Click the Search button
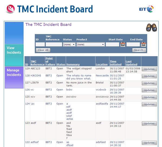162x147 pixels. coord(139,50)
